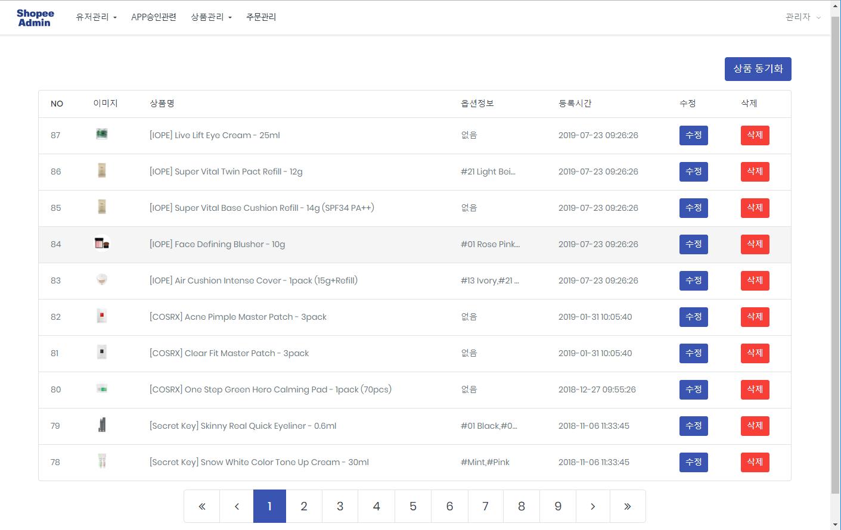Go to pagination page 3
841x530 pixels.
340,506
